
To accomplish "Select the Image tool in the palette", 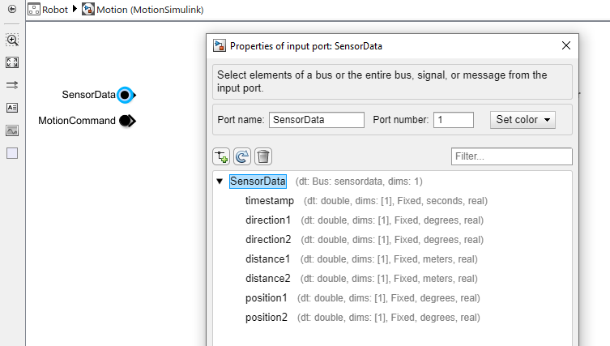I will click(x=12, y=130).
